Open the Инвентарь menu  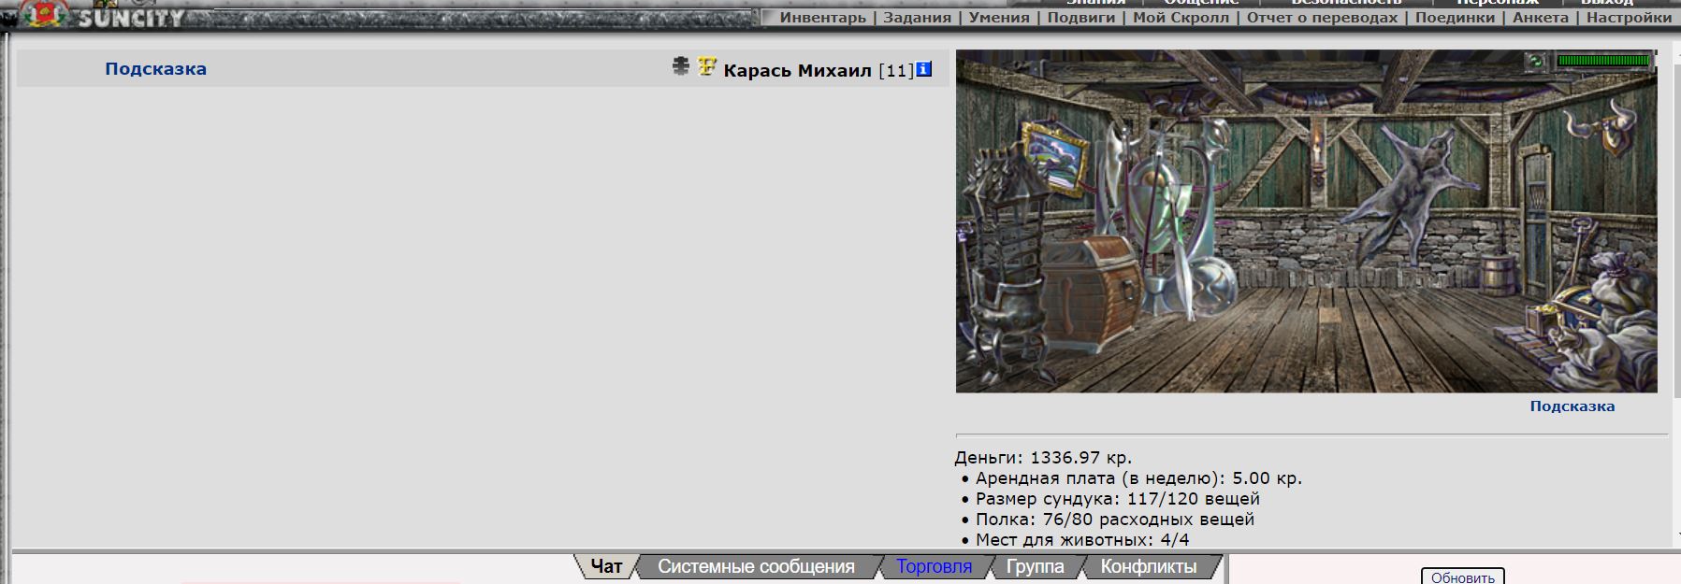(823, 17)
